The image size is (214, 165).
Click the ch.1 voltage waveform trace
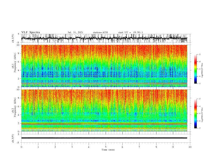click(x=104, y=38)
